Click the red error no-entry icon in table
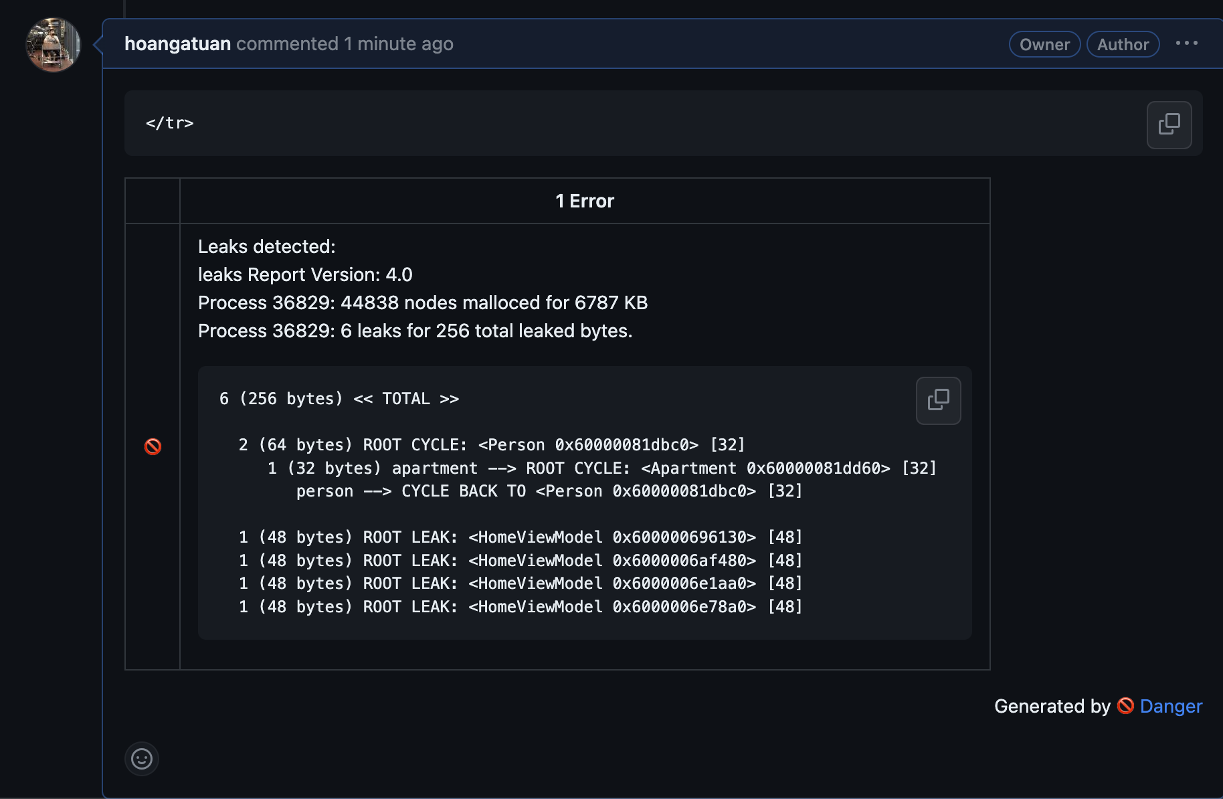The height and width of the screenshot is (799, 1223). click(x=153, y=446)
